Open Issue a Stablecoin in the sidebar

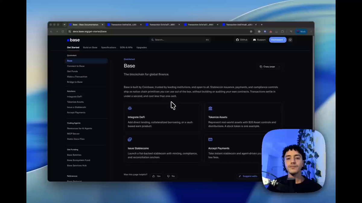[77, 107]
